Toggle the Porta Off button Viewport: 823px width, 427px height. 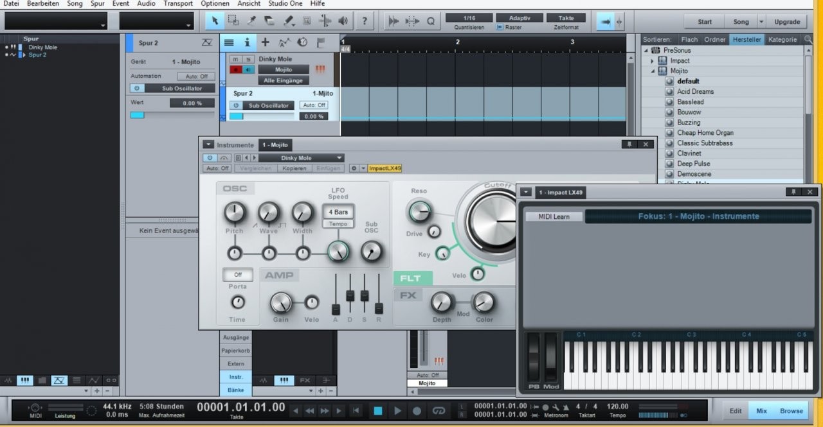238,275
